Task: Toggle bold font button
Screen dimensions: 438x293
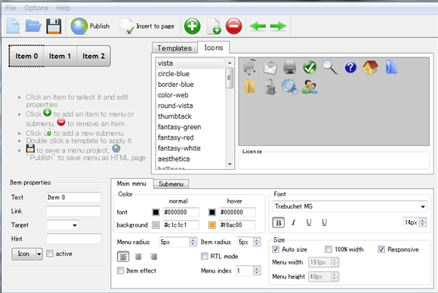Action: 278,223
